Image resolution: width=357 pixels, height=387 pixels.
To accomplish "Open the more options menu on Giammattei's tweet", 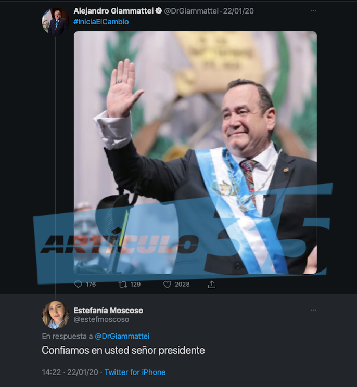I will point(314,11).
